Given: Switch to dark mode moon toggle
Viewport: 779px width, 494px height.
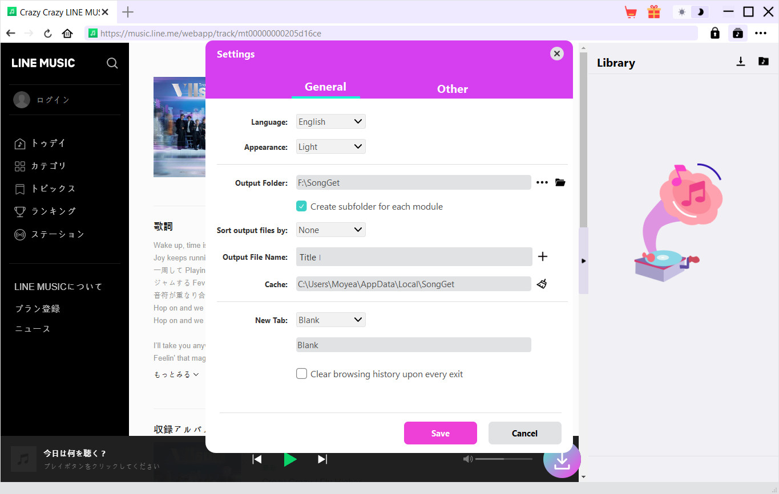Looking at the screenshot, I should [700, 12].
